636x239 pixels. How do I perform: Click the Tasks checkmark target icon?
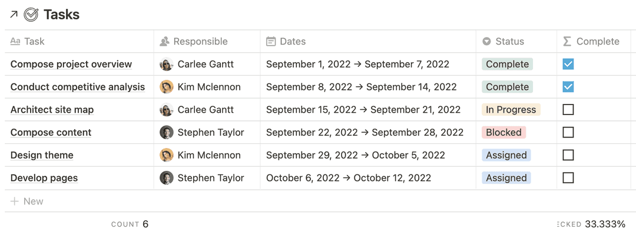click(31, 15)
